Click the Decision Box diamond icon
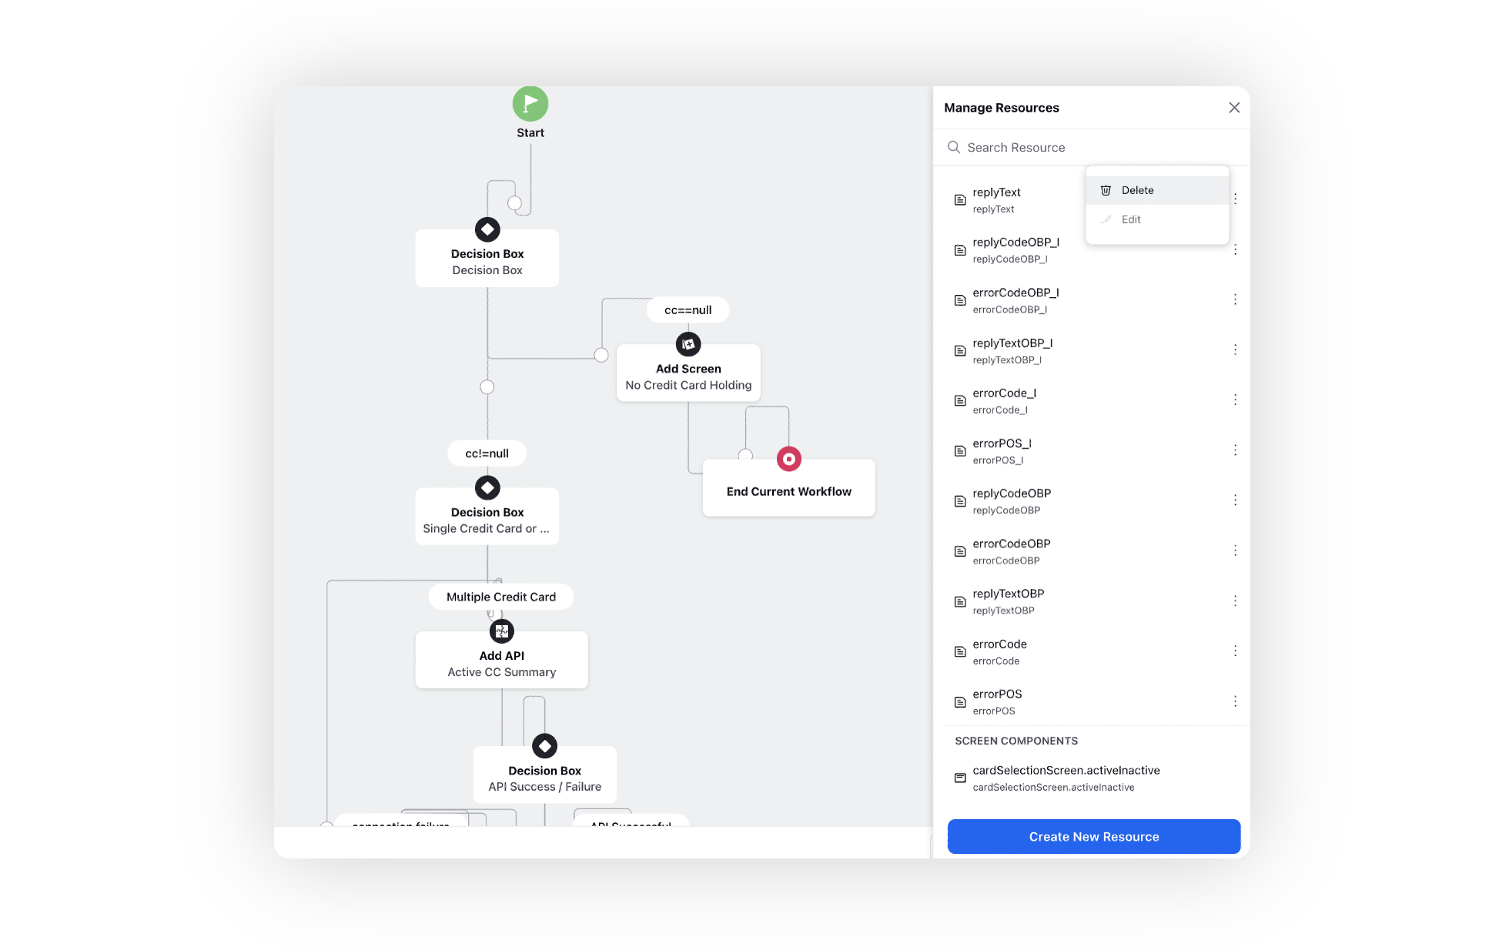1509x947 pixels. click(486, 229)
